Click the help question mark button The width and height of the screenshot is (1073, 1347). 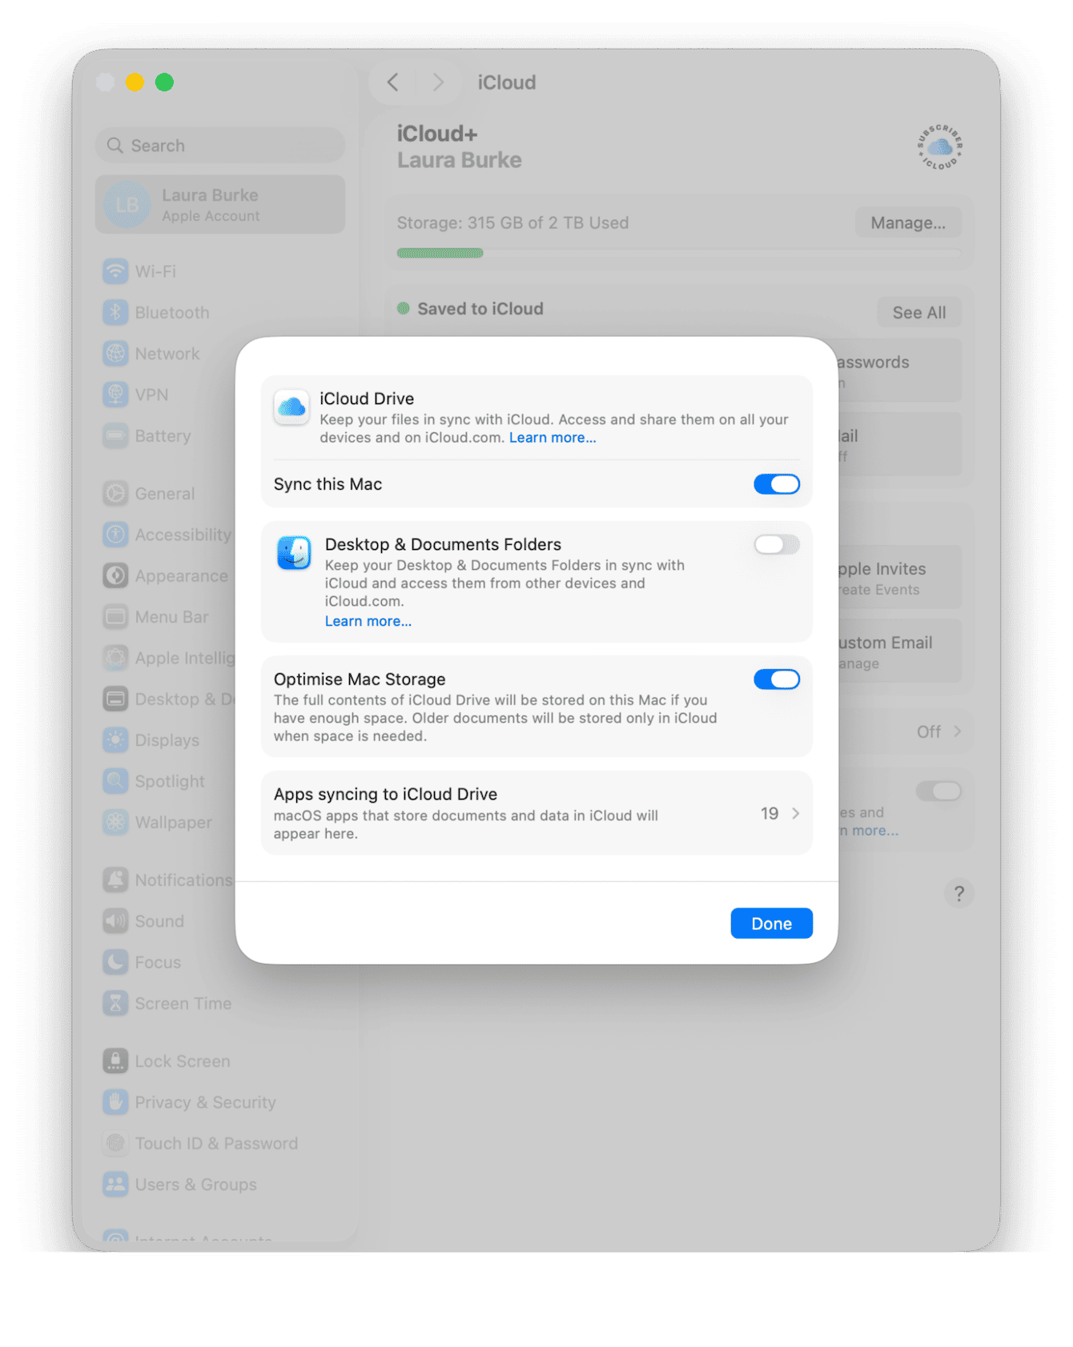tap(958, 893)
